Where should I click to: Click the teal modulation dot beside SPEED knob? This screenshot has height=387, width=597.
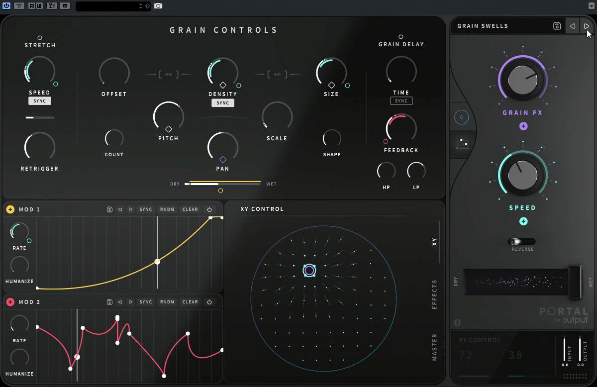tap(56, 84)
